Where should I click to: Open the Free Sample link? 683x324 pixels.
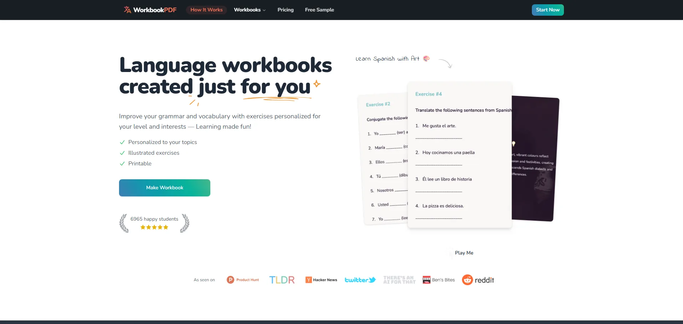(319, 10)
